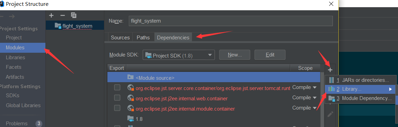
Task: Click the Library bar-chart icon
Action: 331,89
